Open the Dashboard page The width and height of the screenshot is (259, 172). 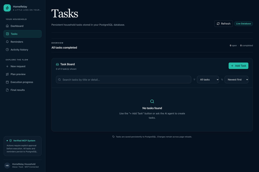pos(22,26)
